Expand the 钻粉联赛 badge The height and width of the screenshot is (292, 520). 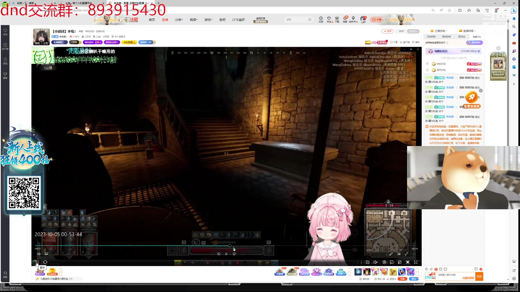pos(129,42)
